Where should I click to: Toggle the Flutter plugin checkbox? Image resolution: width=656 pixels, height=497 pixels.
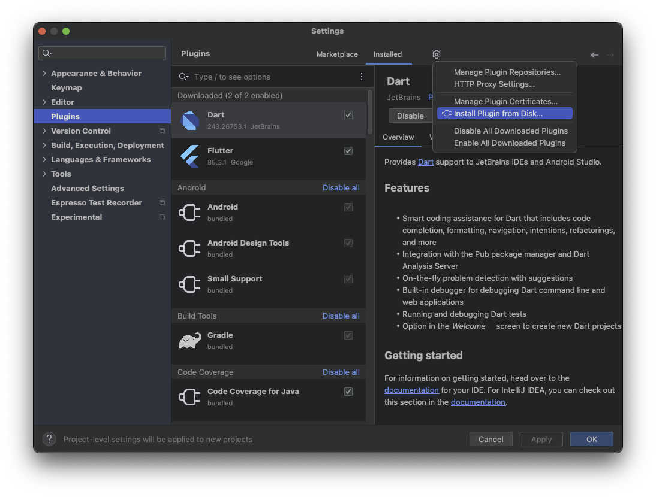click(x=348, y=151)
